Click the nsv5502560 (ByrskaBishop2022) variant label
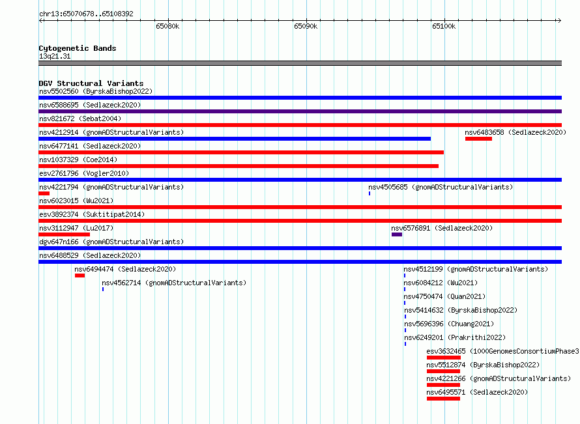This screenshot has height=424, width=580. tap(96, 91)
